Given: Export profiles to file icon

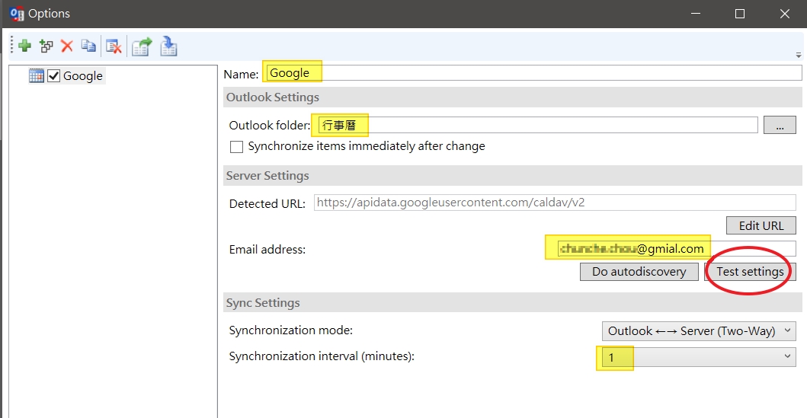Looking at the screenshot, I should click(x=142, y=46).
